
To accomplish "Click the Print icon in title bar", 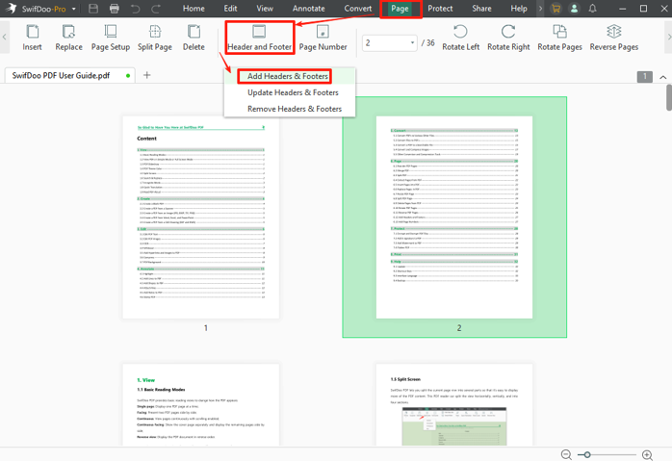I will (114, 9).
